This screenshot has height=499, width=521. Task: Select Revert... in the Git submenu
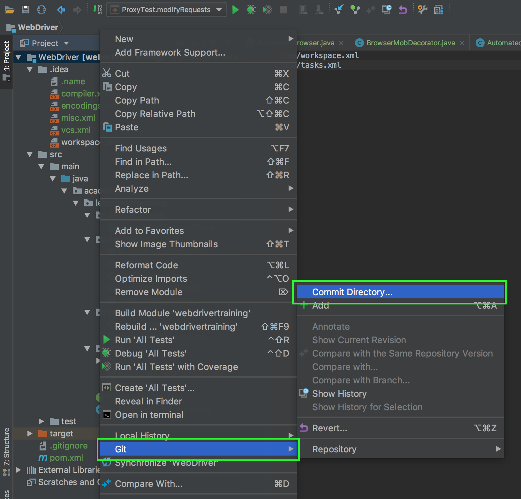329,428
